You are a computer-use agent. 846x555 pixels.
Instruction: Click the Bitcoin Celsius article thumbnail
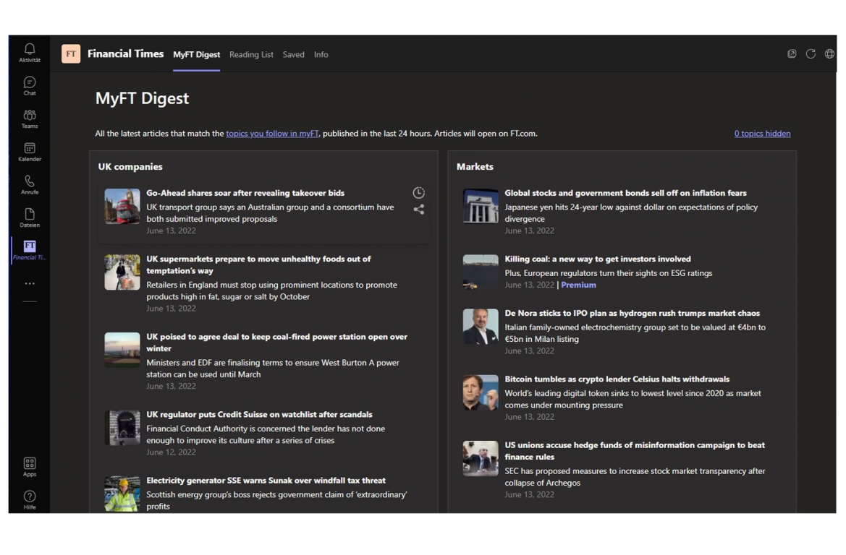coord(481,392)
